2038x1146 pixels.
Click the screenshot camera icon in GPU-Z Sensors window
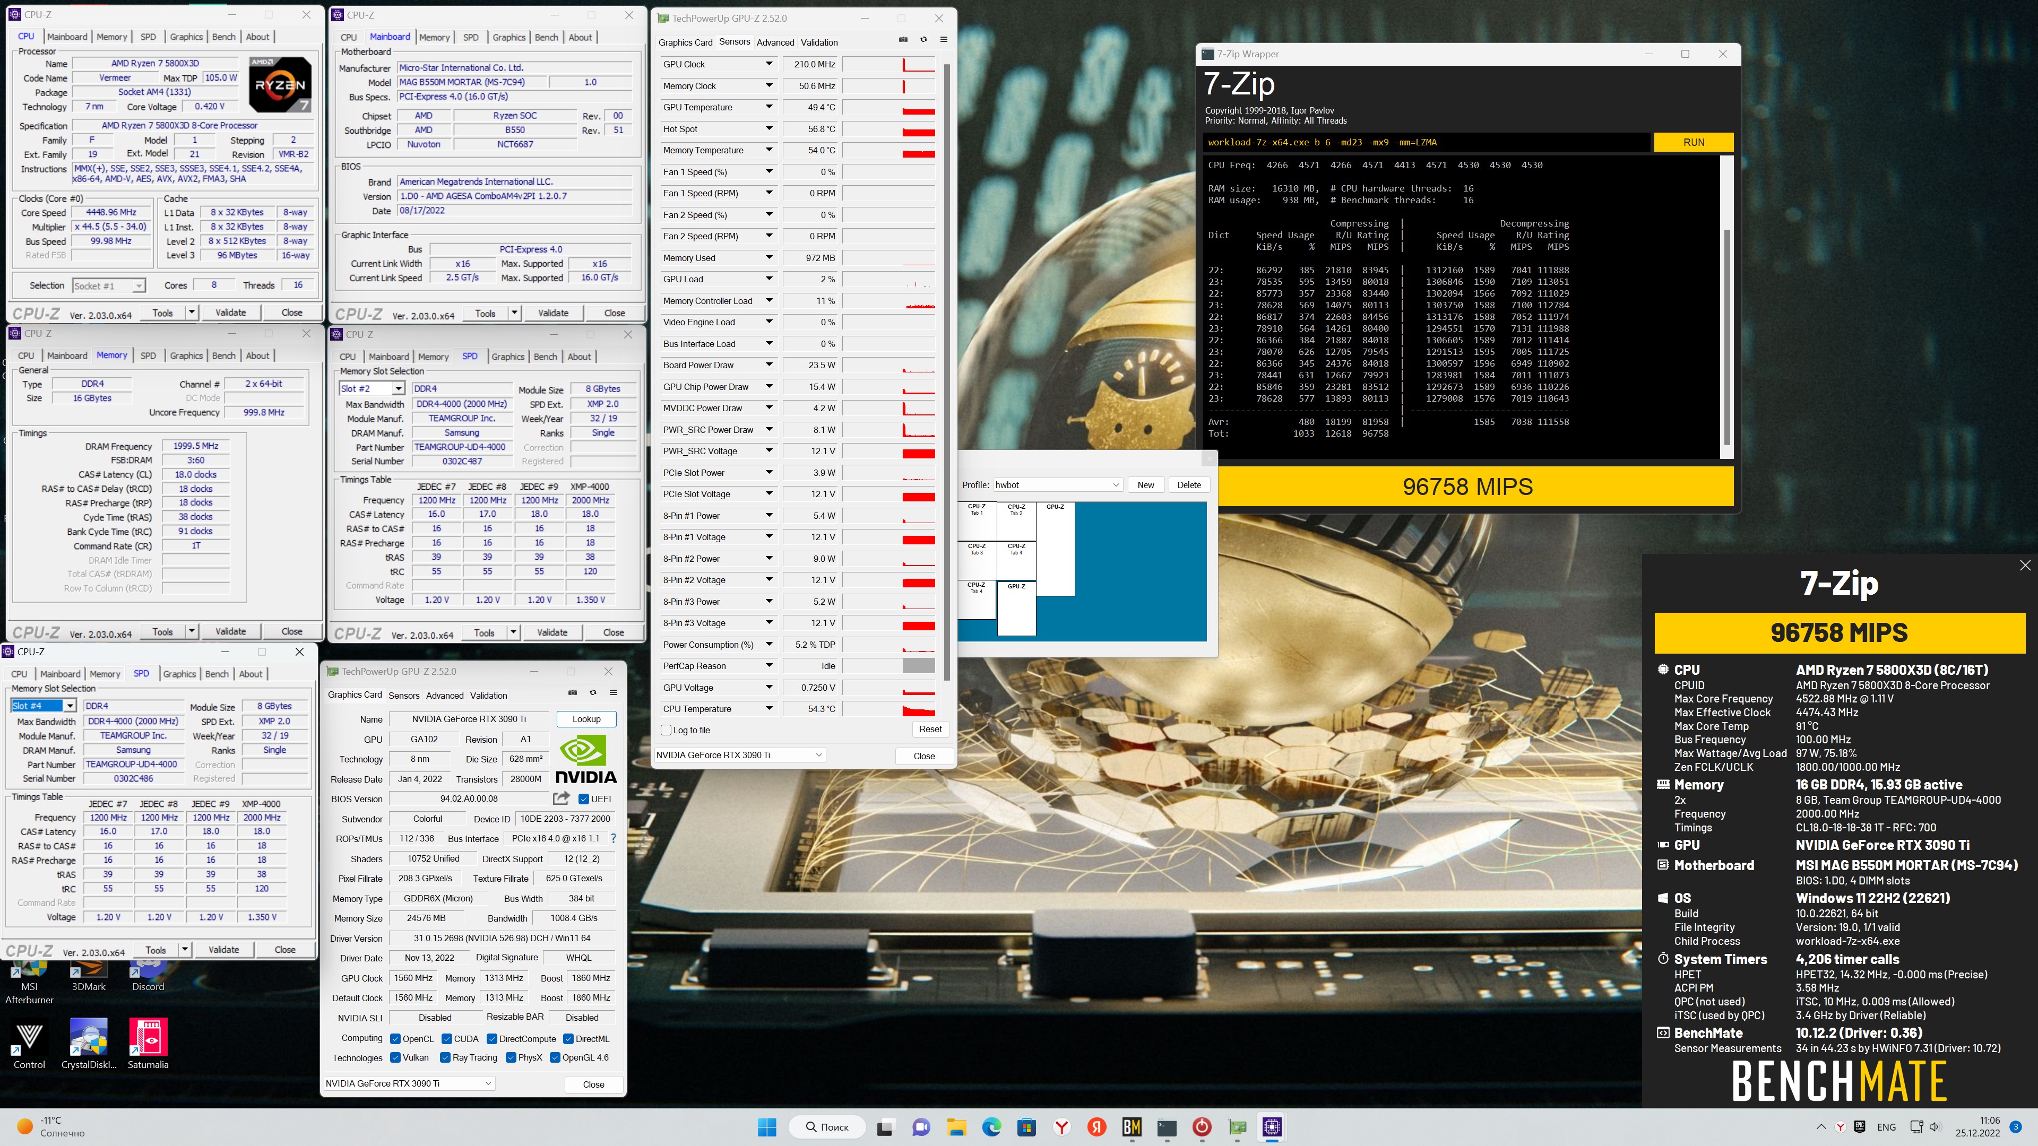tap(903, 40)
